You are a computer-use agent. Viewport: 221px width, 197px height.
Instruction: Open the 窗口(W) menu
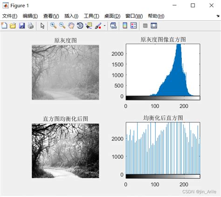click(x=134, y=16)
